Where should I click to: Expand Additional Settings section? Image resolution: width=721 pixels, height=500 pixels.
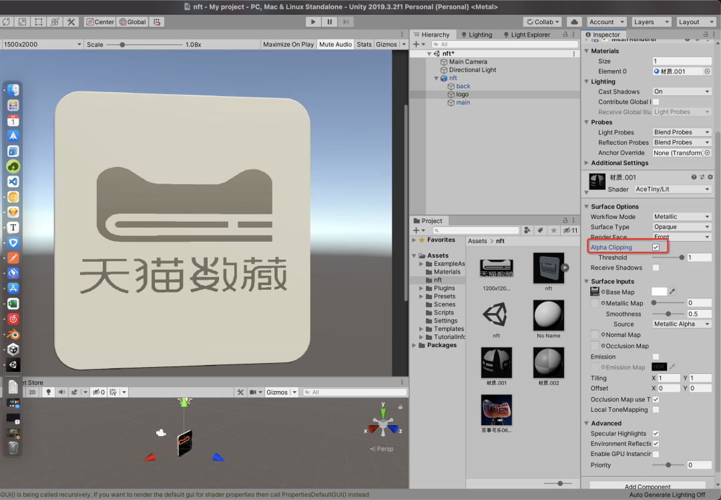587,163
